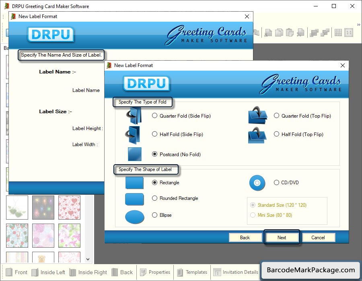Open the Properties tab
362x281 pixels.
point(155,272)
